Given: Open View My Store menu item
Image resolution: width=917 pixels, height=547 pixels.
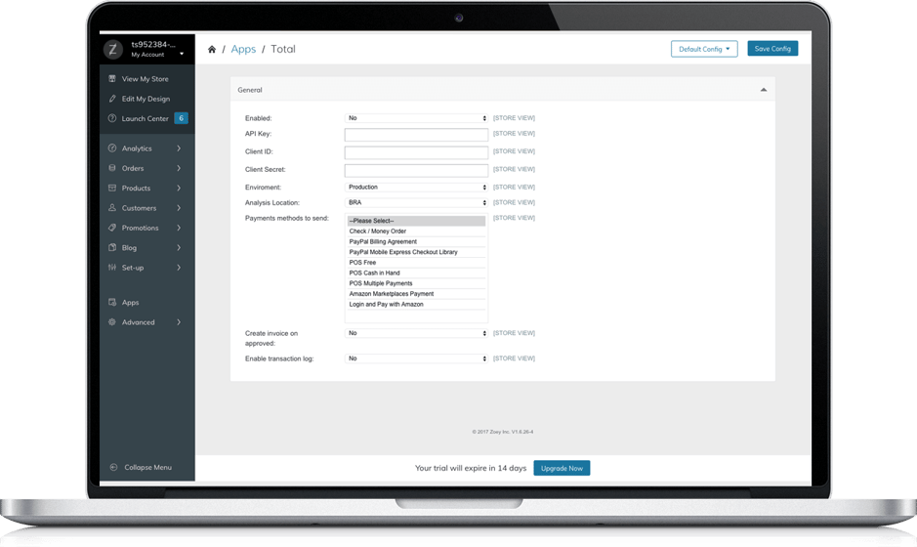Looking at the screenshot, I should point(146,78).
